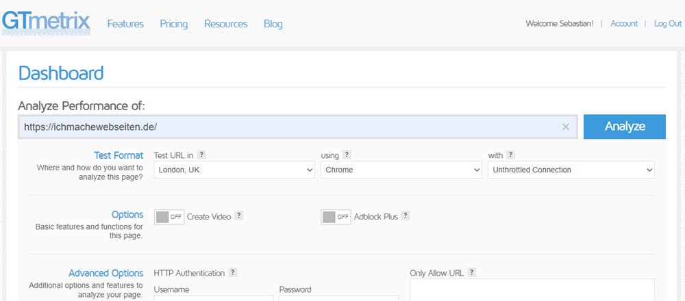Enable the Create Video toggle
This screenshot has width=685, height=301.
pos(169,216)
